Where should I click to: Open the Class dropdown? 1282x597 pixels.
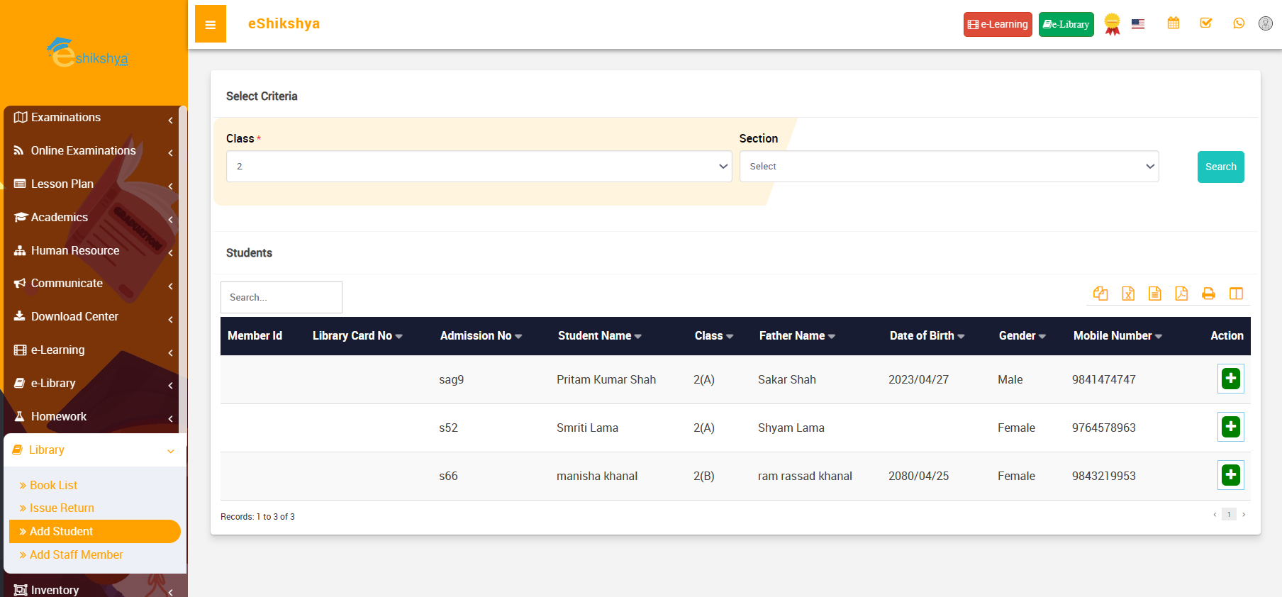[479, 167]
